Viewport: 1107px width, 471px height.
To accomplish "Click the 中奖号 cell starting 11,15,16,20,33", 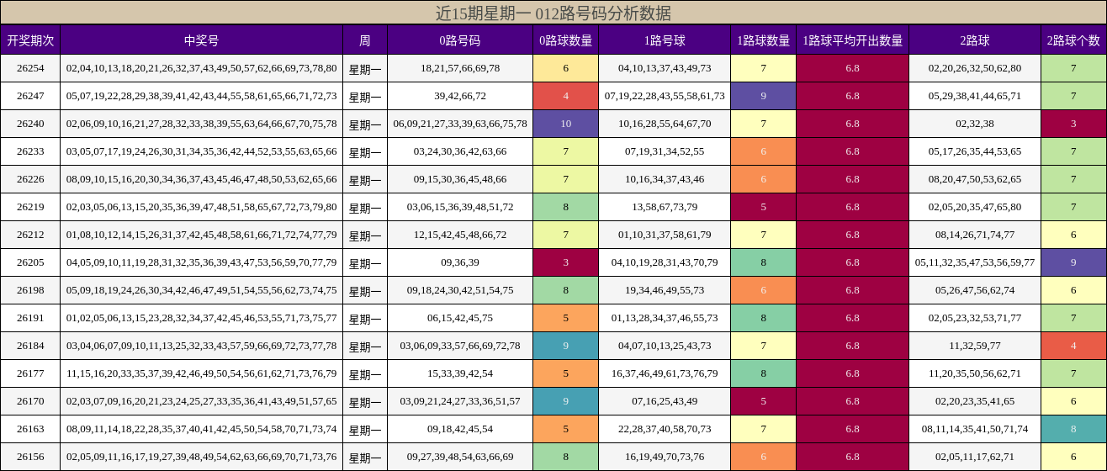I will tap(202, 373).
